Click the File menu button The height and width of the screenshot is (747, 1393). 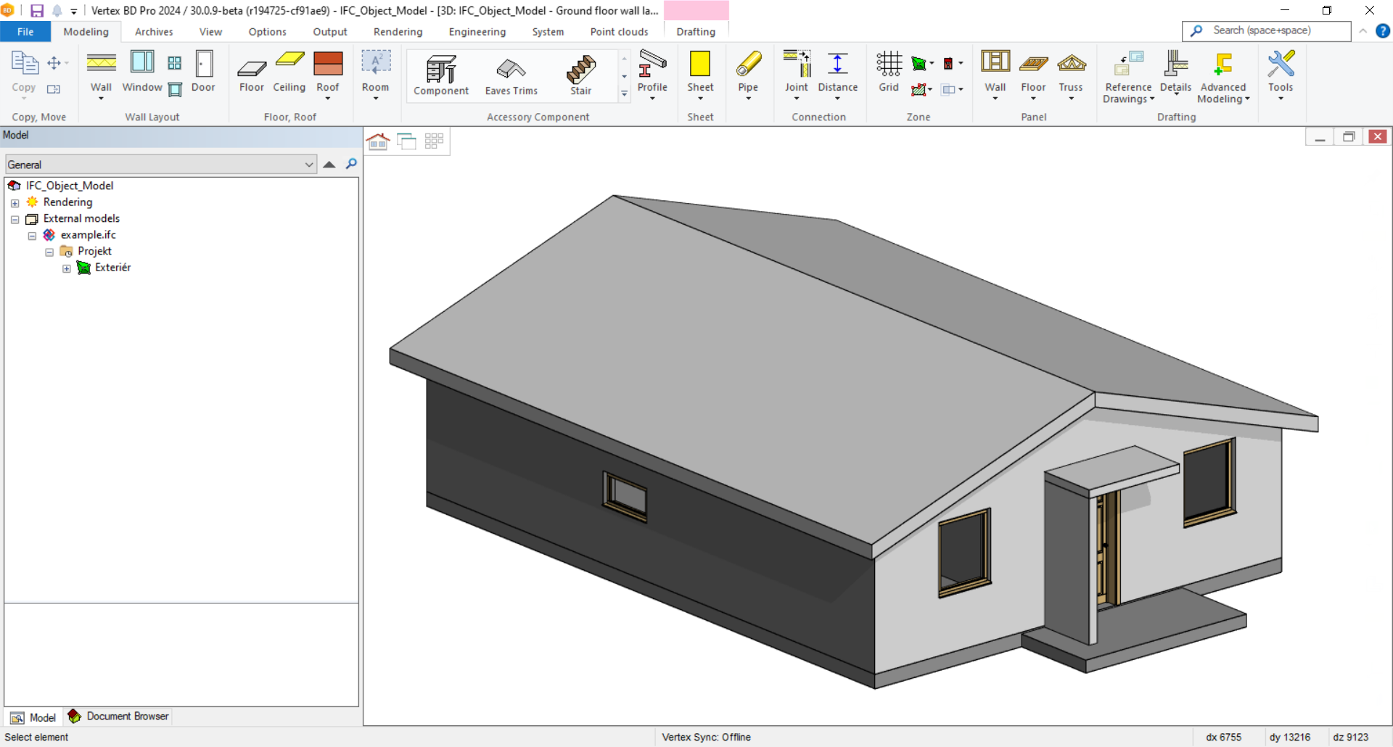point(25,32)
